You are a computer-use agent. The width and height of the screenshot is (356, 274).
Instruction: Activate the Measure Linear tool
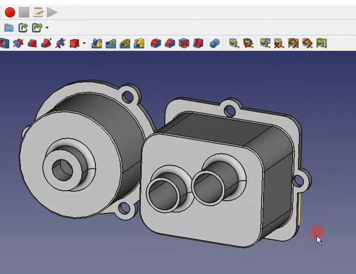tap(234, 43)
